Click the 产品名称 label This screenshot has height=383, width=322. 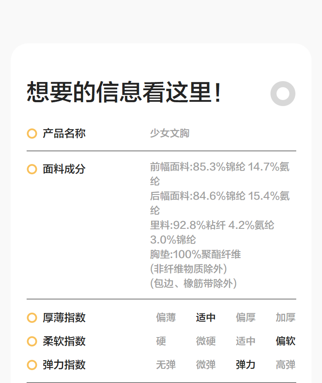click(x=64, y=134)
